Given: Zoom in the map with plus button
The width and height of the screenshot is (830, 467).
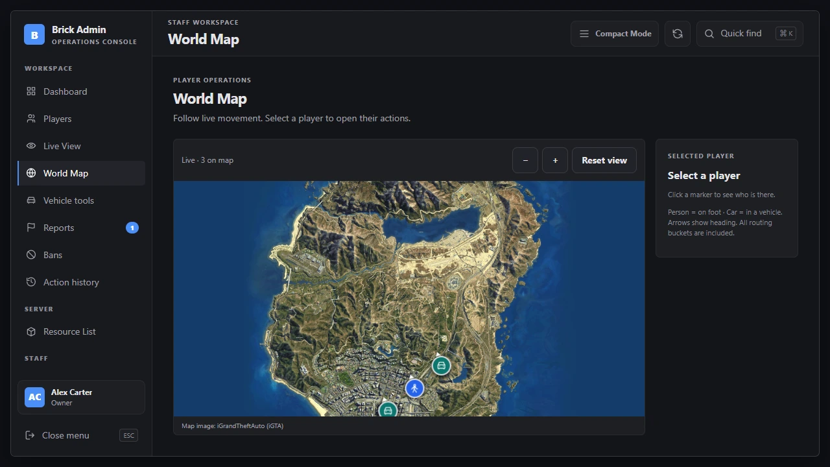Looking at the screenshot, I should 555,160.
